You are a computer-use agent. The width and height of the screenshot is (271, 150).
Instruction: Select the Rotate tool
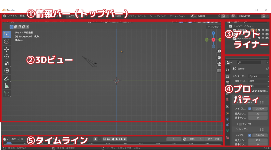[x=7, y=57]
